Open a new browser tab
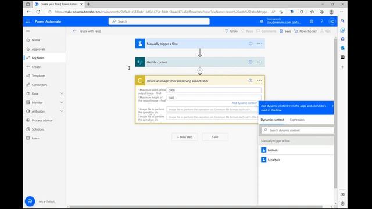This screenshot has width=372, height=209. tap(88, 4)
